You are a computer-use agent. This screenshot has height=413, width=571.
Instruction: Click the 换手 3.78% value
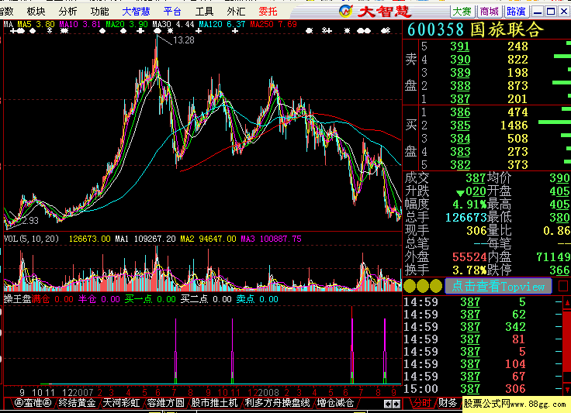tap(469, 270)
